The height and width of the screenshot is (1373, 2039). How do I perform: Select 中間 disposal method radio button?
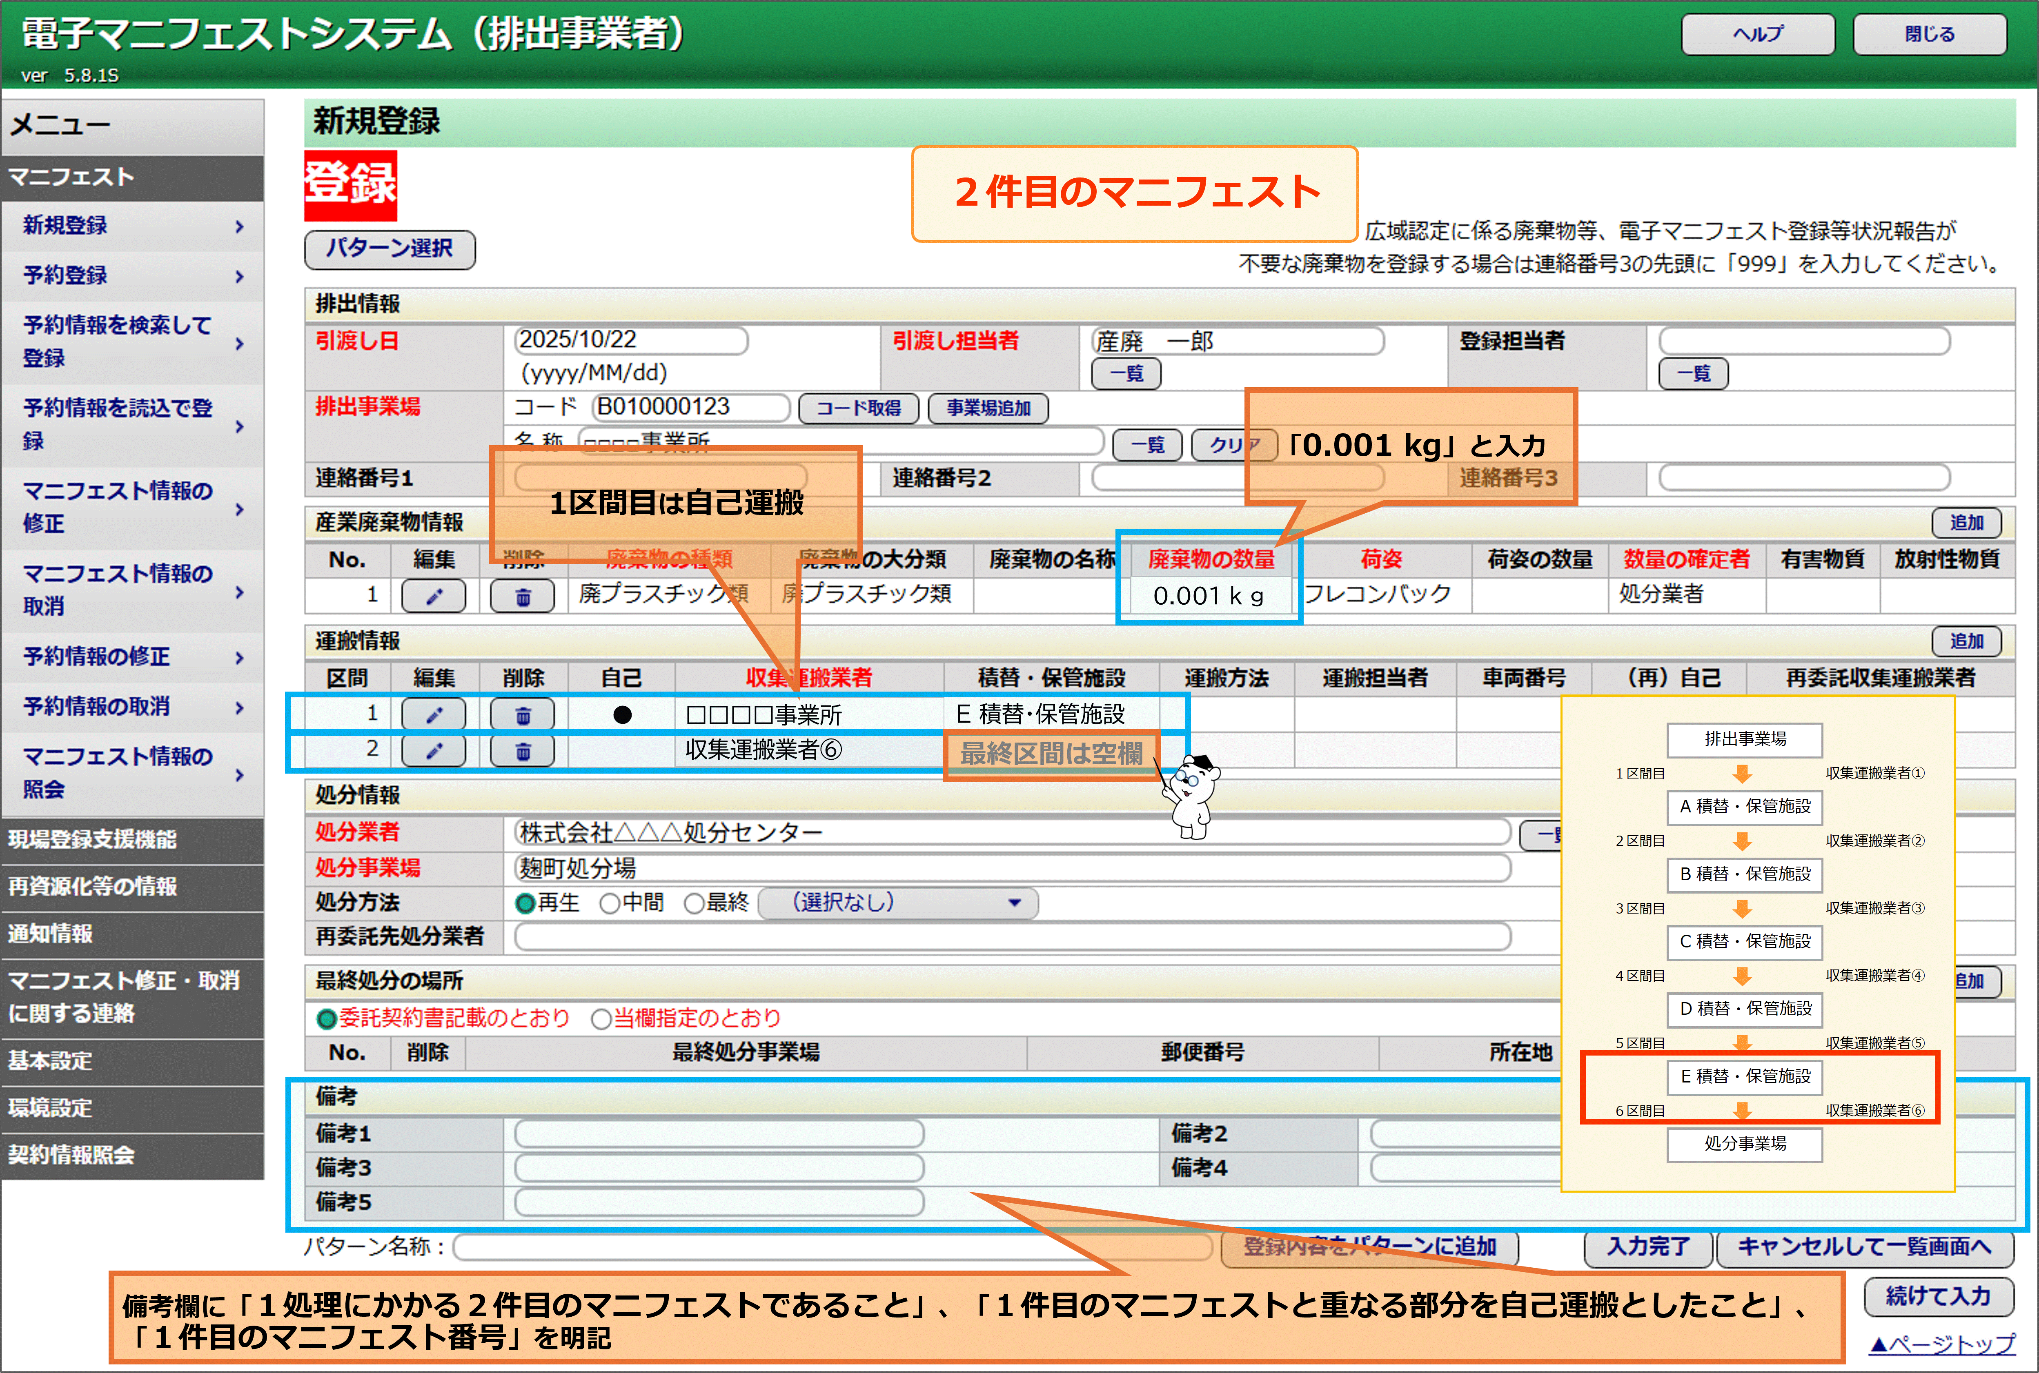(x=610, y=903)
